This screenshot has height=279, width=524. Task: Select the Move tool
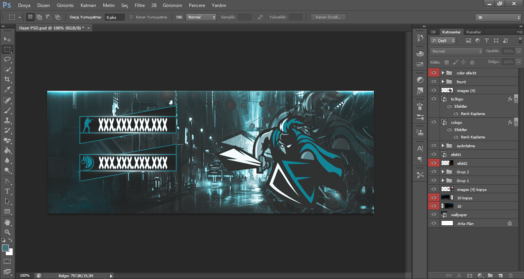tap(7, 39)
